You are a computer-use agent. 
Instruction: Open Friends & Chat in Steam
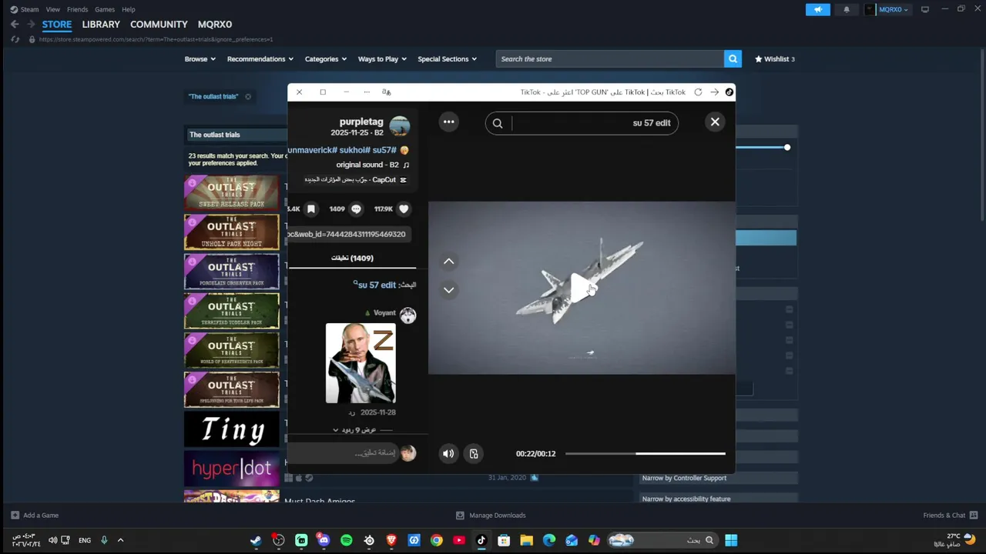[951, 516]
